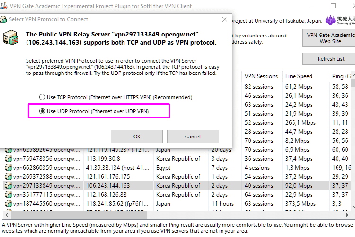355x237 pixels.
Task: Click the 4 sessions cell
Action: coord(257,168)
